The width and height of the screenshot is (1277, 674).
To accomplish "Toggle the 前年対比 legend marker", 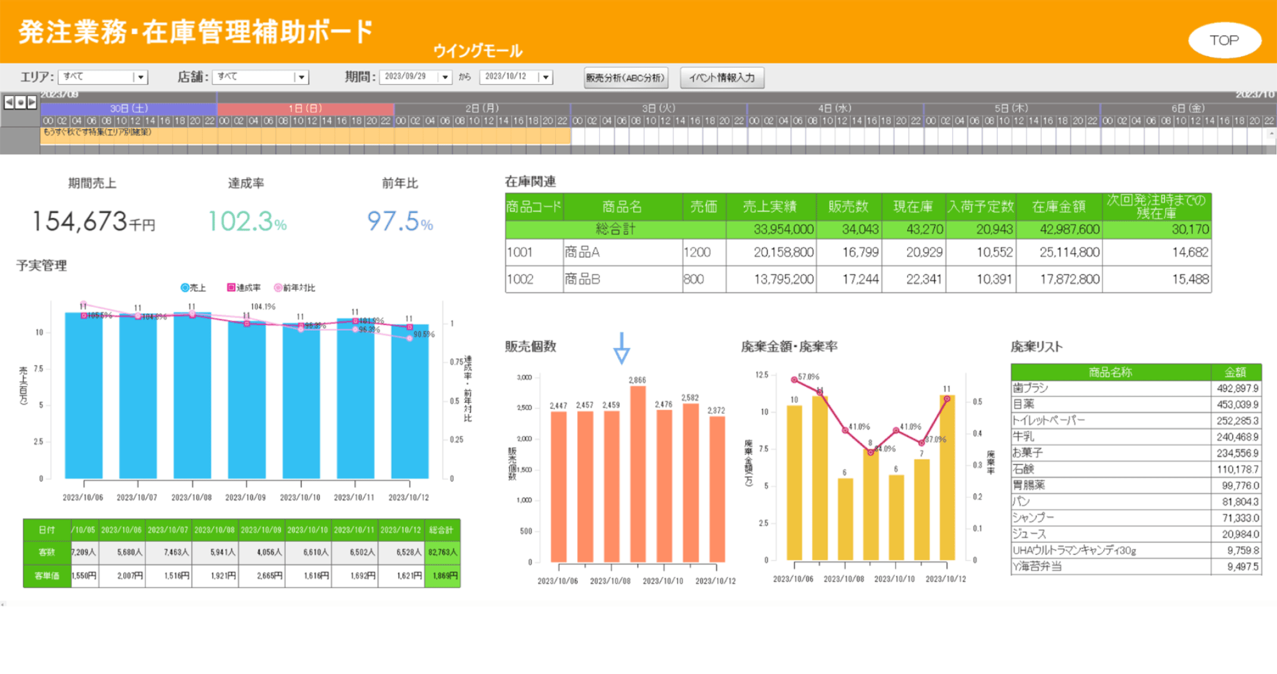I will pos(278,288).
